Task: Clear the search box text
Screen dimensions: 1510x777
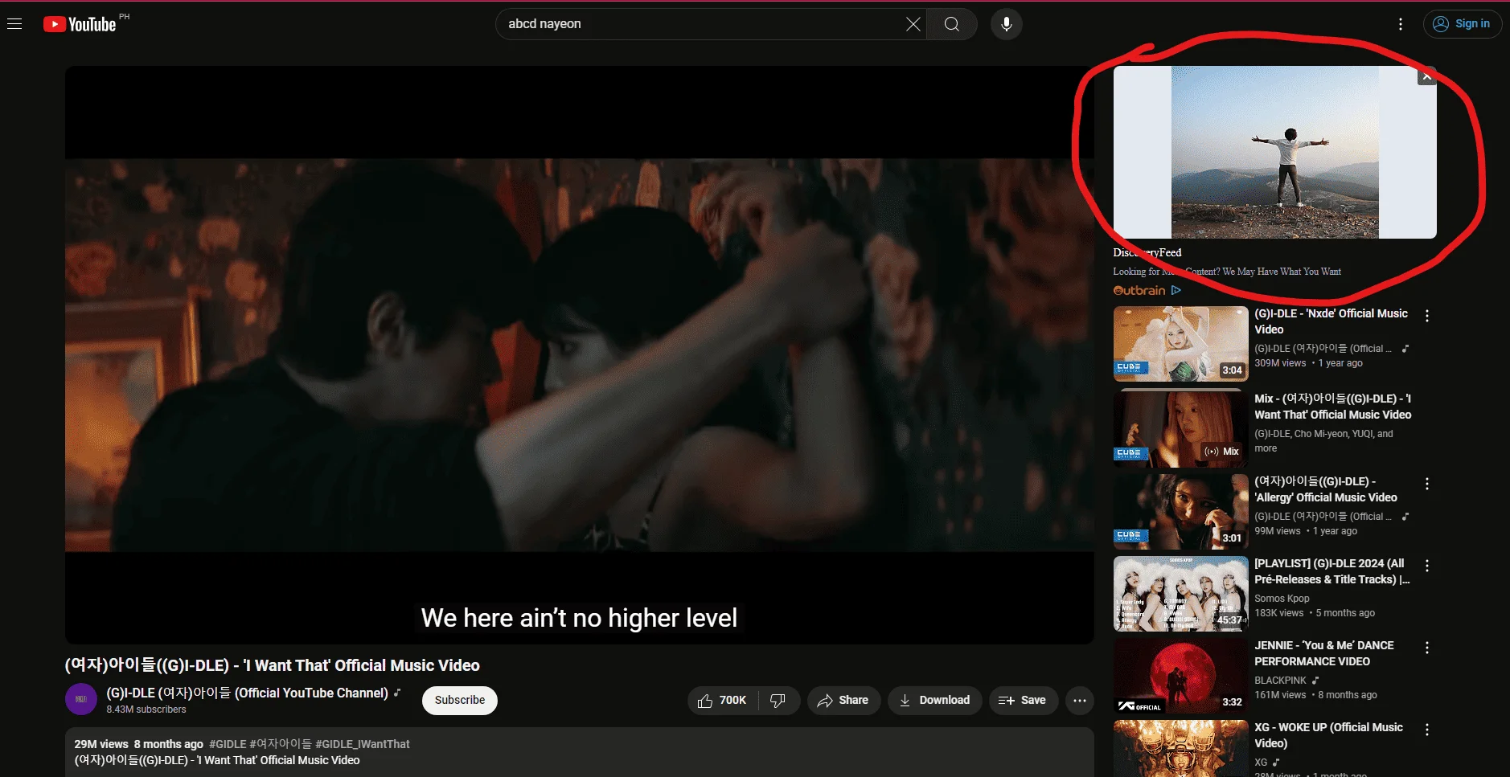Action: tap(913, 24)
